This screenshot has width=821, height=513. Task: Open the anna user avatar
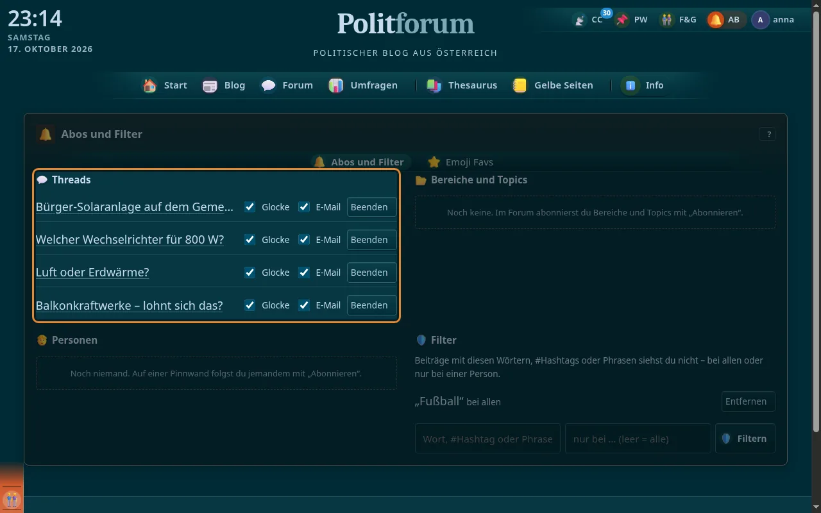pyautogui.click(x=760, y=20)
